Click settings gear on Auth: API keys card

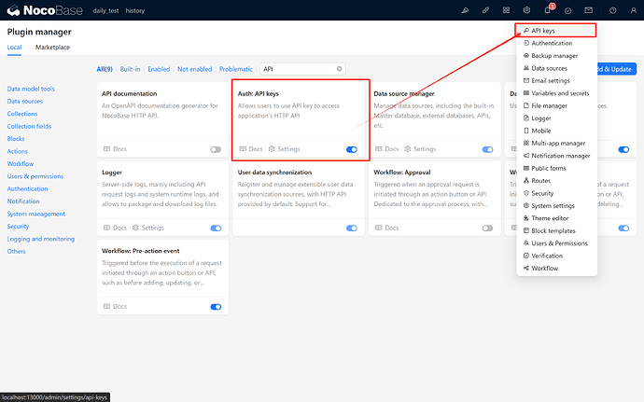tap(272, 149)
